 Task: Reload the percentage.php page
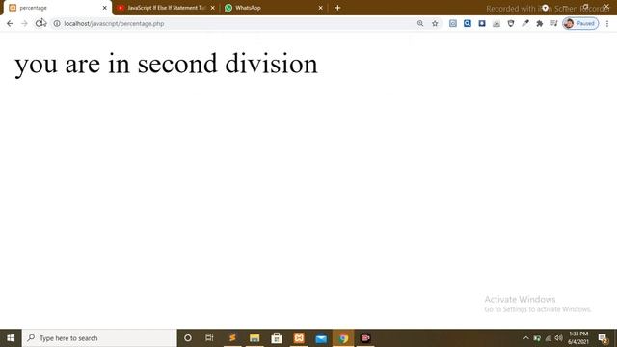tap(40, 23)
